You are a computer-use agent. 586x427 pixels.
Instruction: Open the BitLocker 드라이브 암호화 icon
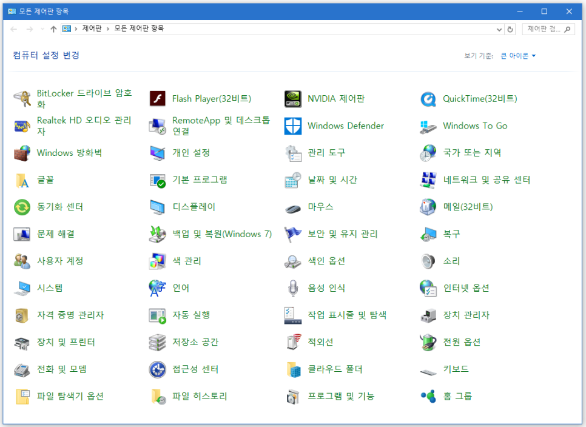[22, 99]
